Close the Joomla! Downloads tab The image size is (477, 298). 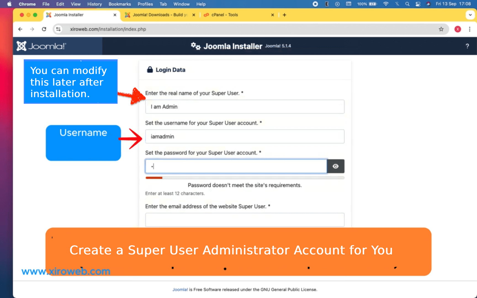click(x=194, y=15)
